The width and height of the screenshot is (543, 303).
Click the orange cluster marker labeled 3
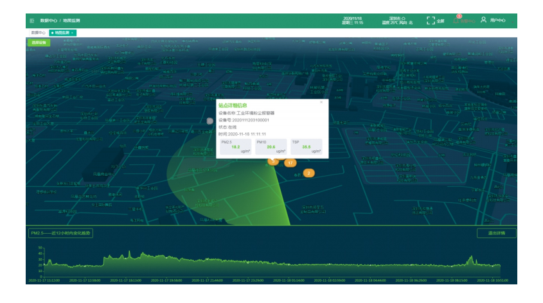(273, 161)
